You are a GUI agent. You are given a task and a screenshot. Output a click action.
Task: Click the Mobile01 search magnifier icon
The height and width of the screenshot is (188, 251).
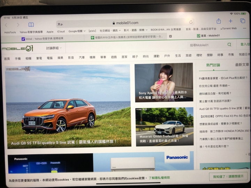[x=229, y=45]
